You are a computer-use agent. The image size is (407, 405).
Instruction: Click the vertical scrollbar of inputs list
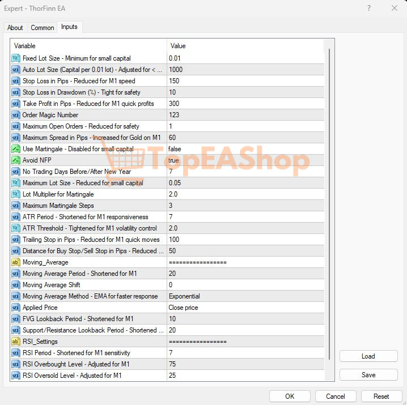coord(329,198)
